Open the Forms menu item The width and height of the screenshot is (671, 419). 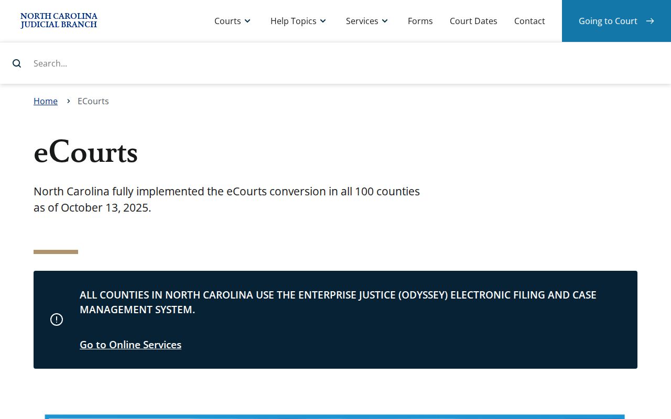pos(420,21)
